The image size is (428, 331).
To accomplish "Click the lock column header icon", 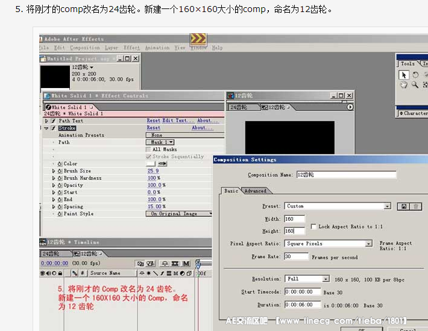I will pos(60,273).
